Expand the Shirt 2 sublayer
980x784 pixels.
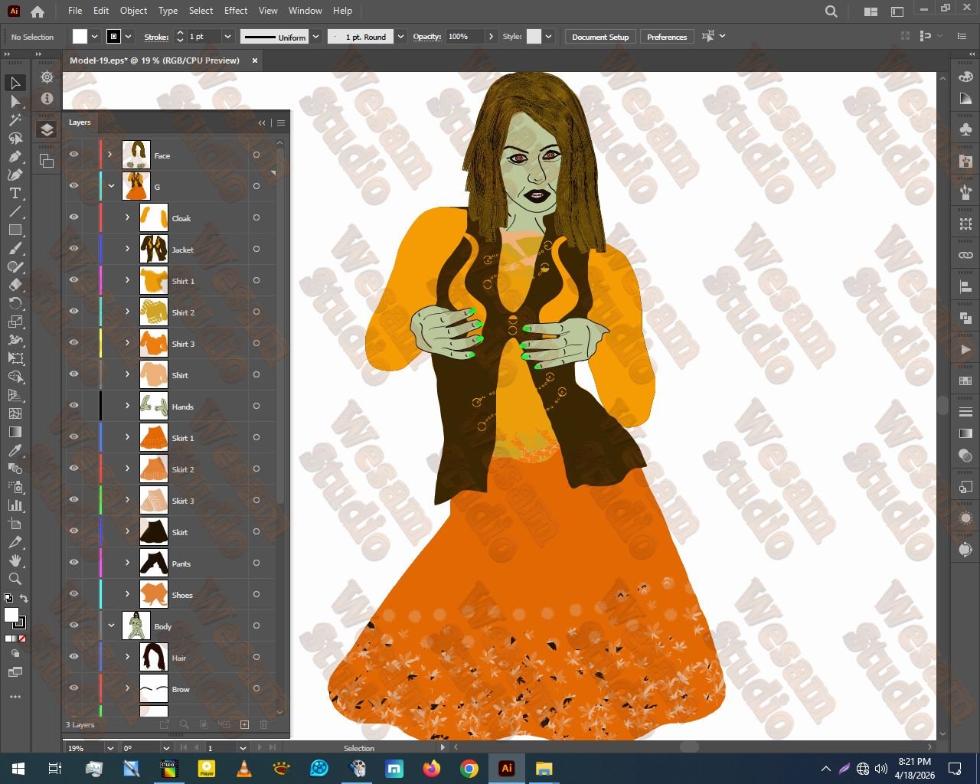[x=128, y=312]
